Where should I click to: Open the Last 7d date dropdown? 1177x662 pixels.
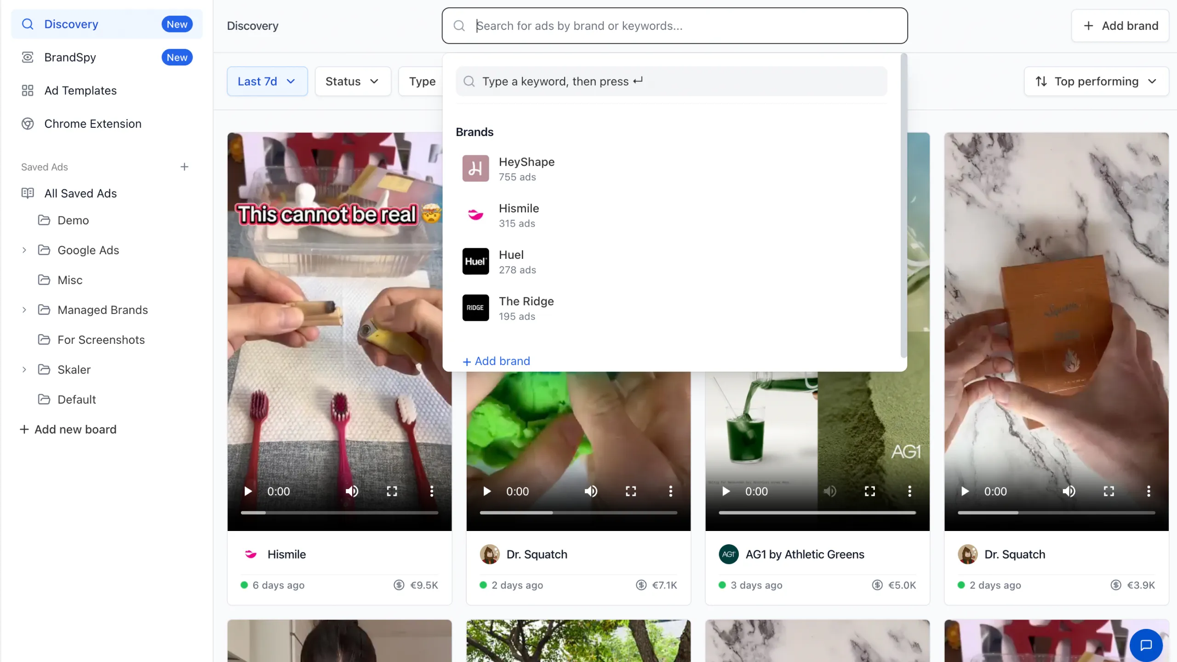267,81
